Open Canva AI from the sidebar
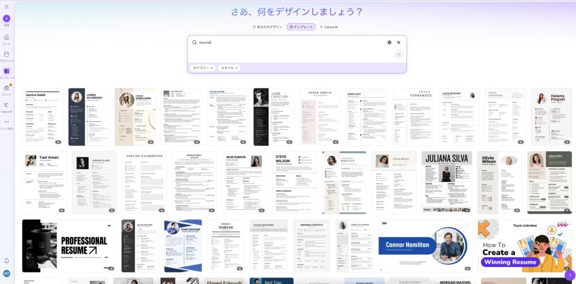Viewport: 576px width, 284px height. tap(6, 105)
